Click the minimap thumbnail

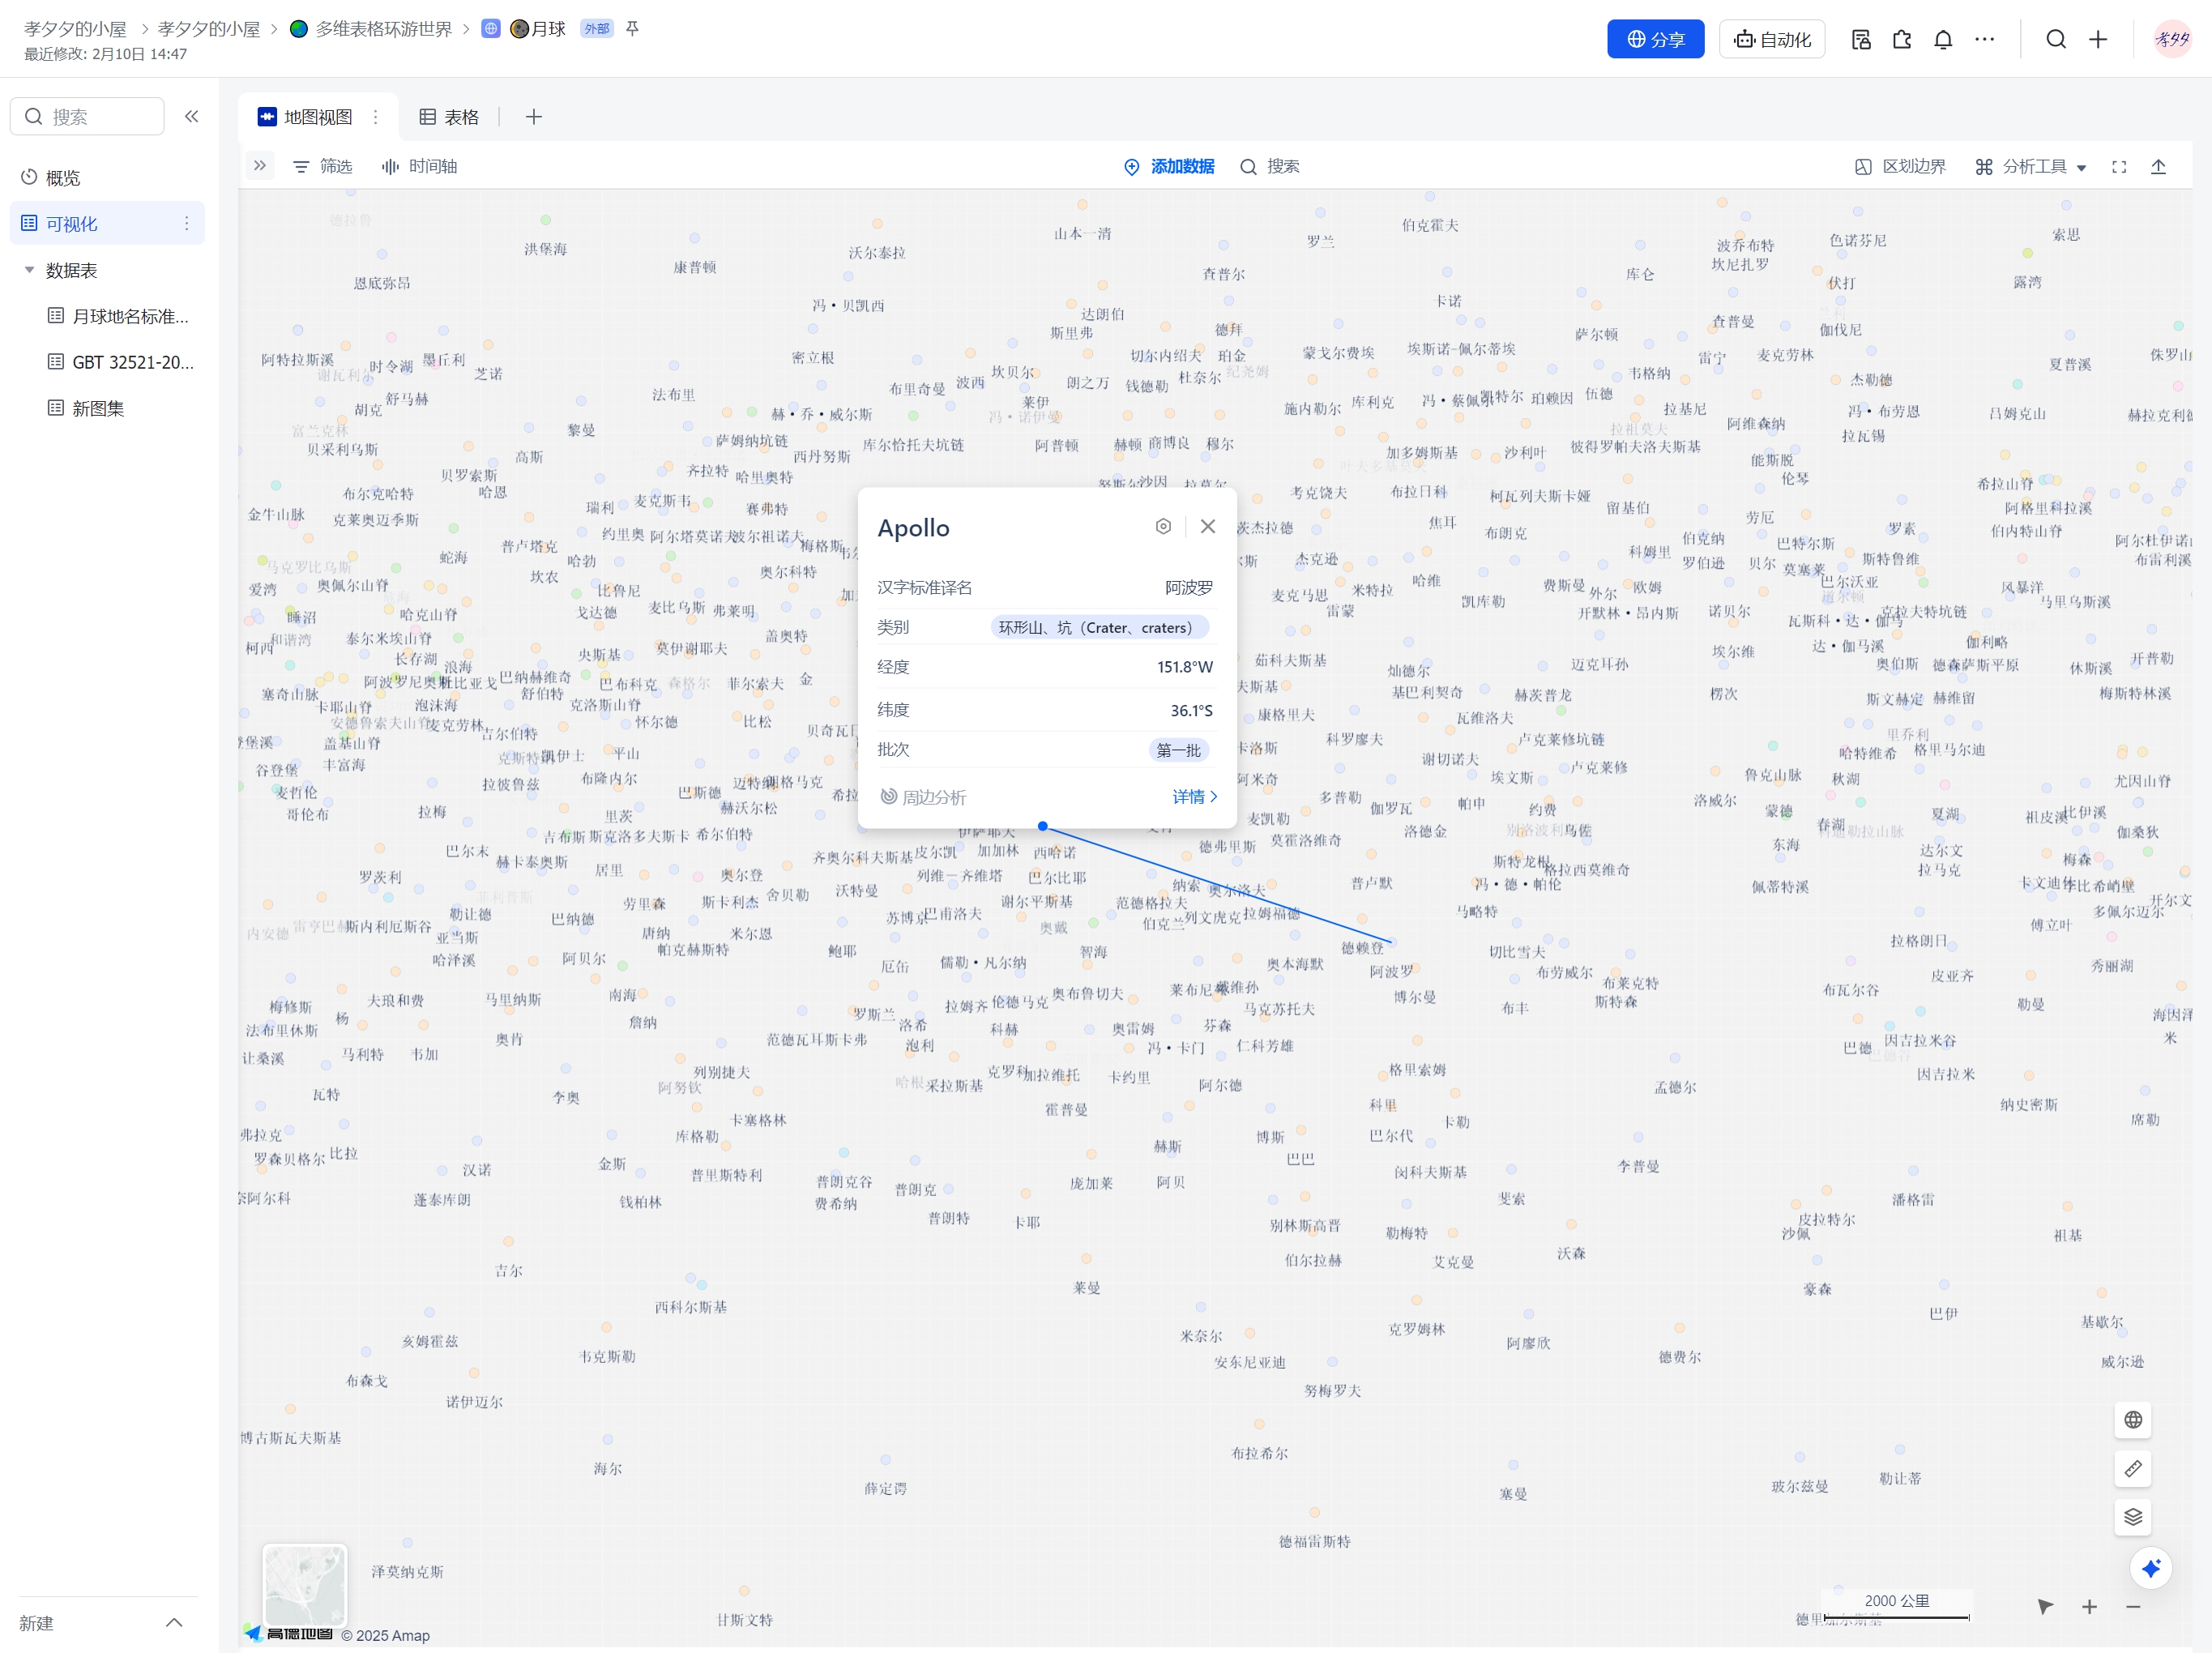click(304, 1584)
